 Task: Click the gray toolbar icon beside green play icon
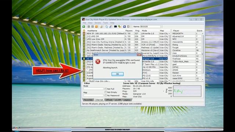click(89, 27)
